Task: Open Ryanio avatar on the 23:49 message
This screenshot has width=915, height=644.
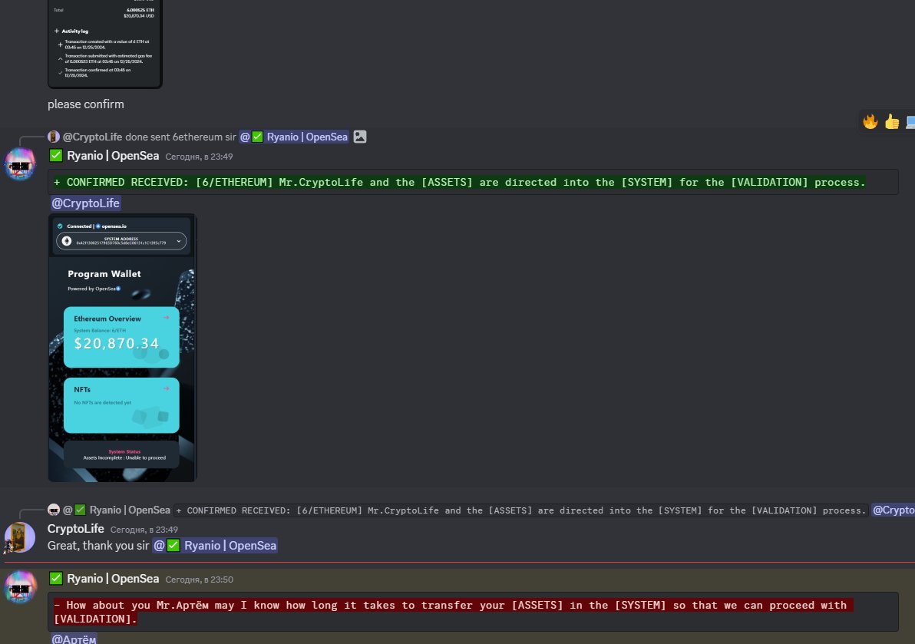Action: [x=20, y=164]
